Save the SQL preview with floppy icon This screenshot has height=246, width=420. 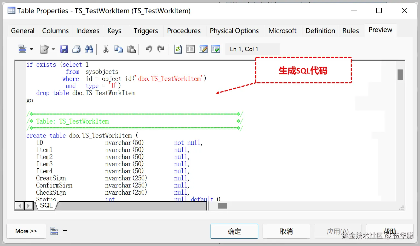click(64, 49)
